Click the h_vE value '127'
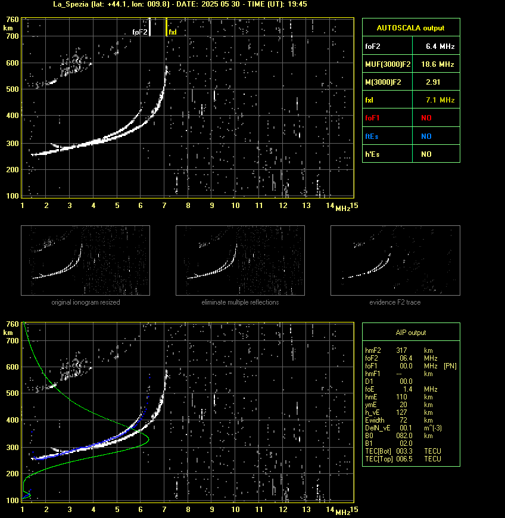Viewport: 505px width, 518px height. point(402,412)
